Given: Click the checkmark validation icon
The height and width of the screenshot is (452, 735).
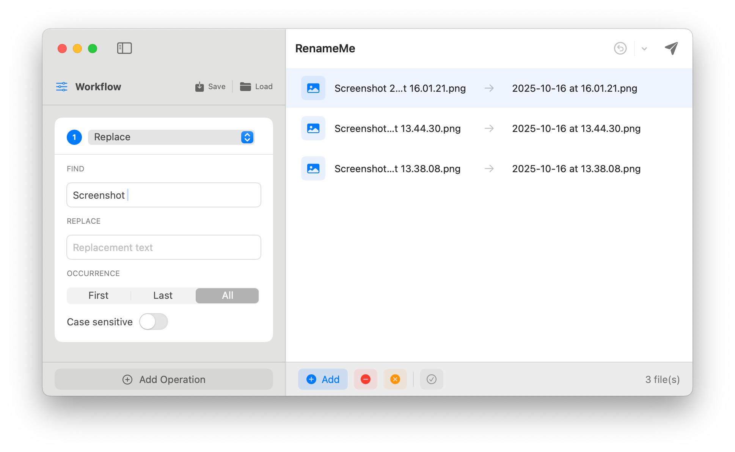Looking at the screenshot, I should click(431, 379).
